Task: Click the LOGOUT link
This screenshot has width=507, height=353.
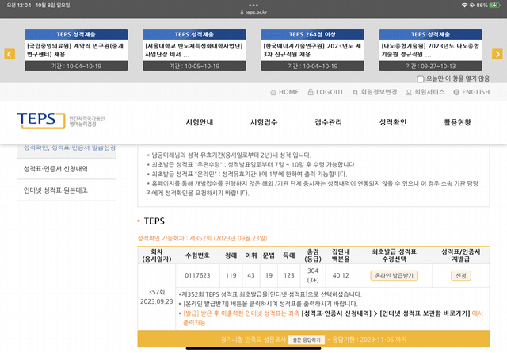Action: pyautogui.click(x=326, y=92)
